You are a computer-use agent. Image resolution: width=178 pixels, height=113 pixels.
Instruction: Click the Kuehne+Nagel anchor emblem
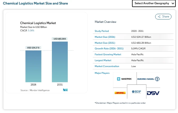[157, 79]
